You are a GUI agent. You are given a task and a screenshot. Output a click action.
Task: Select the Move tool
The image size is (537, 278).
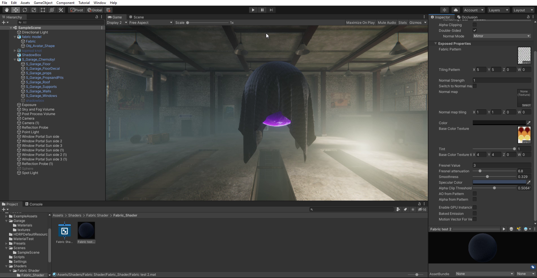16,10
